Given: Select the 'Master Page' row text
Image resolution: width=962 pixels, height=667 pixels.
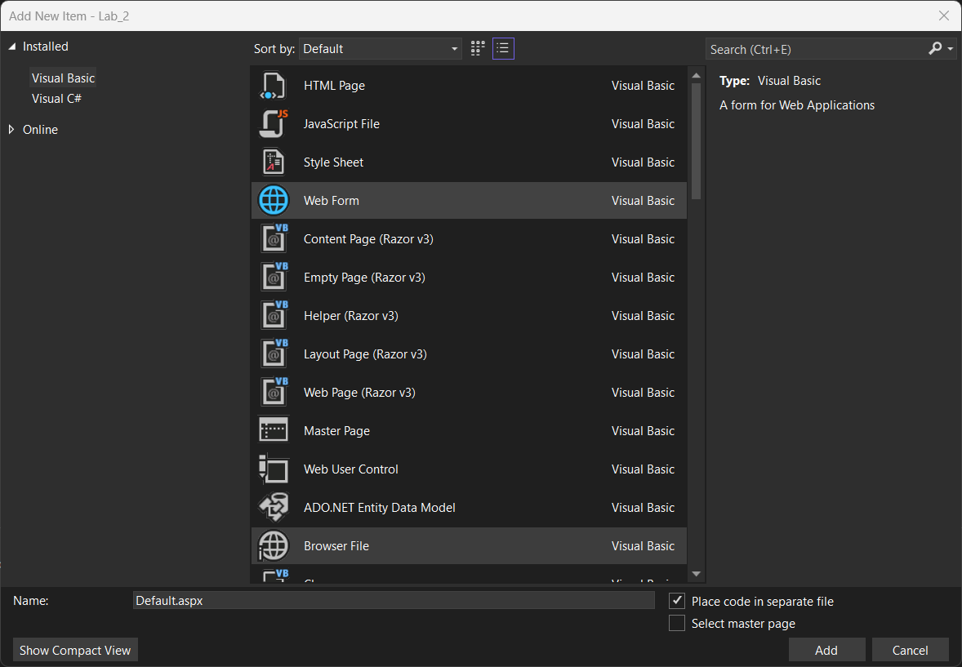Looking at the screenshot, I should (x=336, y=430).
